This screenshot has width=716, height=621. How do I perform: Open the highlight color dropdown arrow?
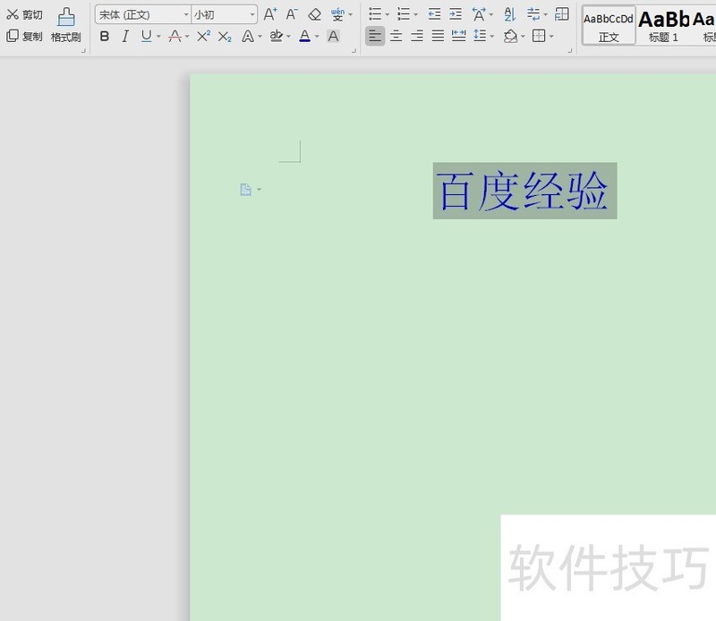pyautogui.click(x=288, y=37)
